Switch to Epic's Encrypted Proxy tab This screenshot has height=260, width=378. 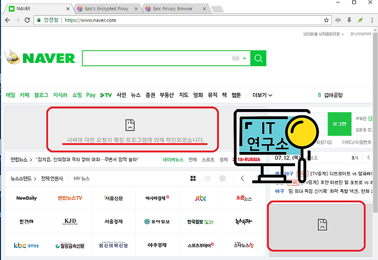(106, 9)
